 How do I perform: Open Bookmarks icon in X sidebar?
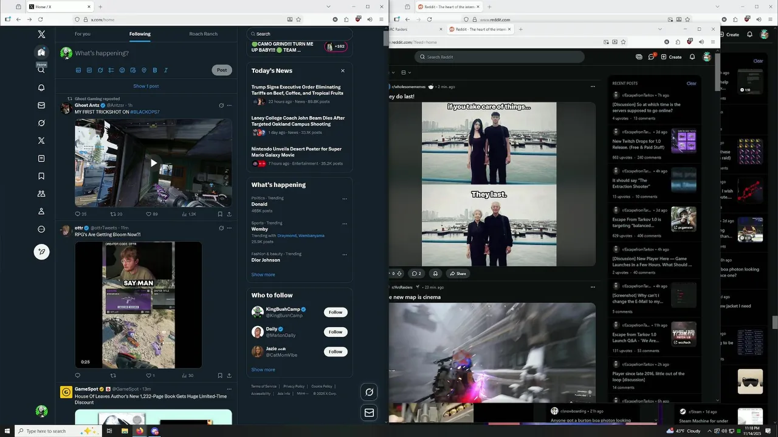pos(41,176)
